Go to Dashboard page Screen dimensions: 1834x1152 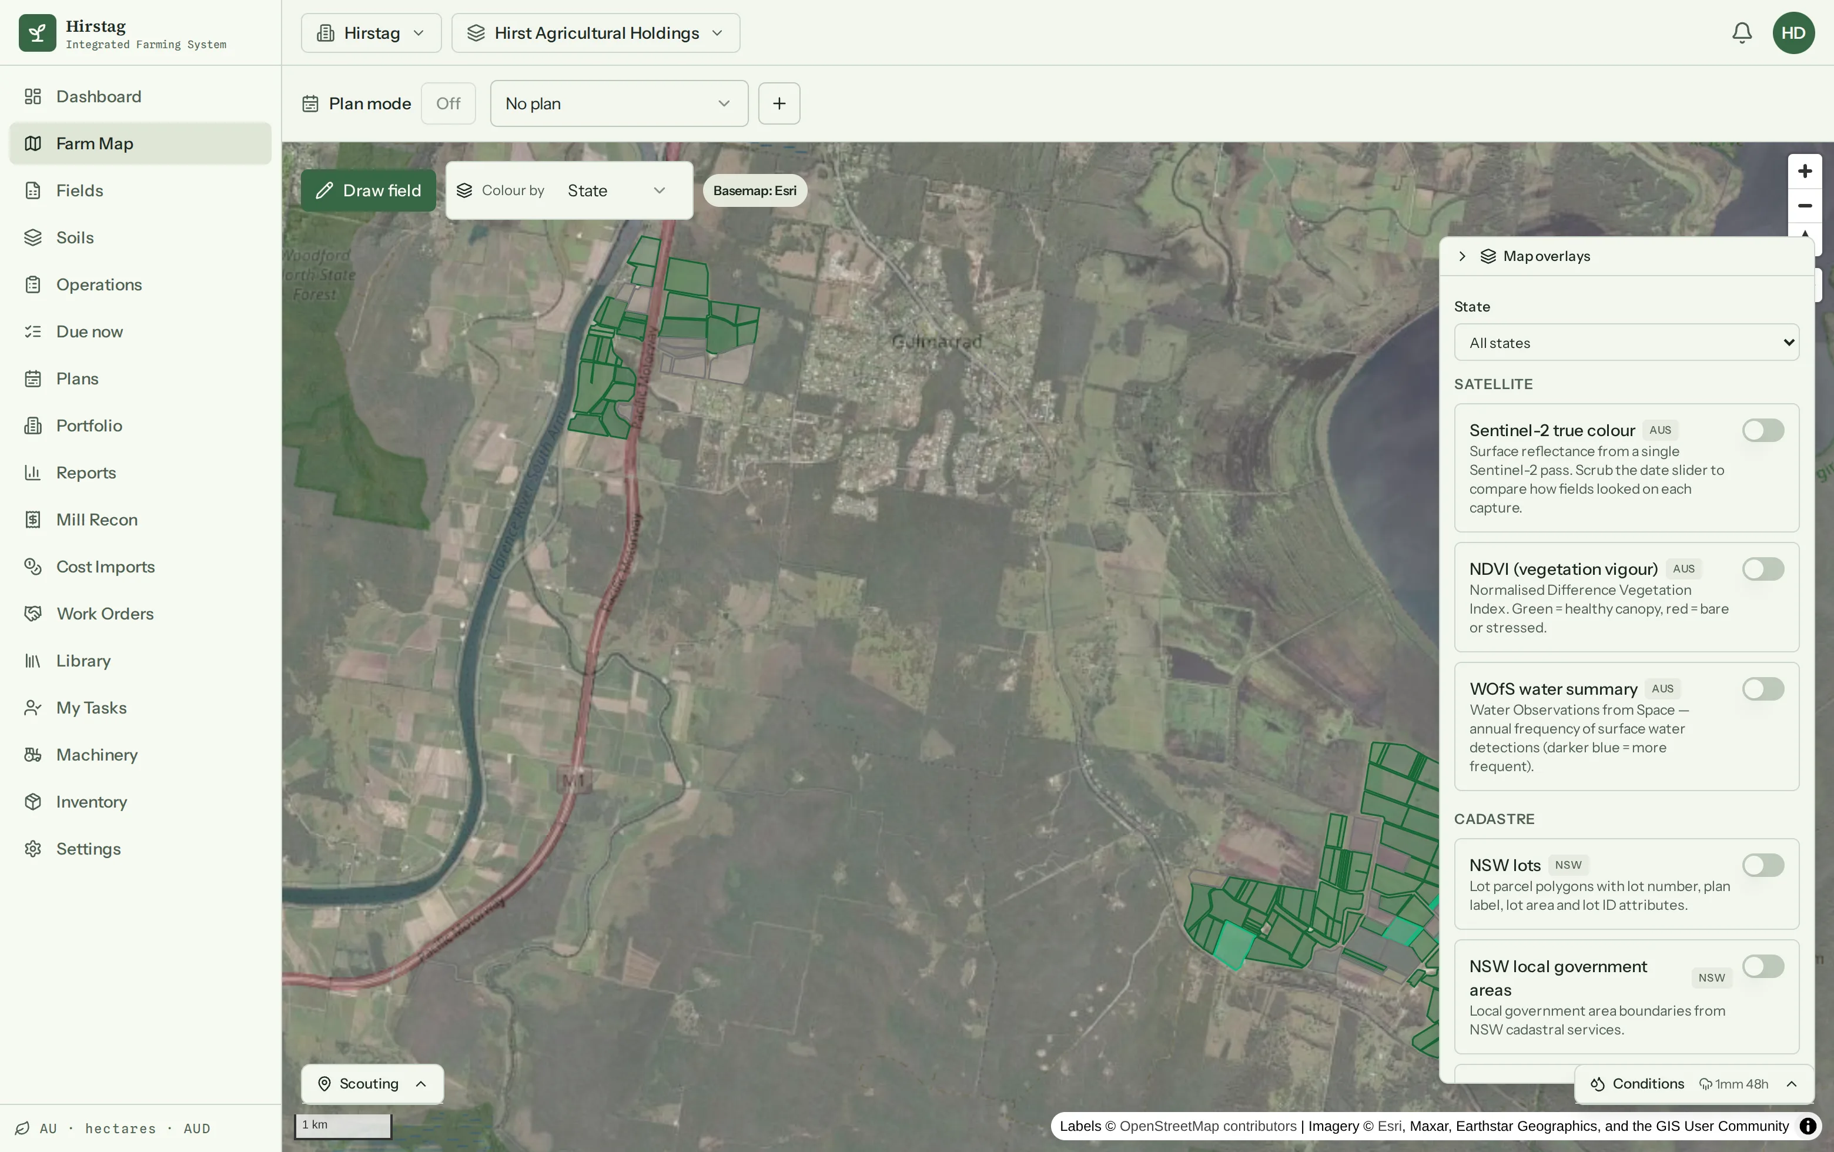(x=140, y=97)
